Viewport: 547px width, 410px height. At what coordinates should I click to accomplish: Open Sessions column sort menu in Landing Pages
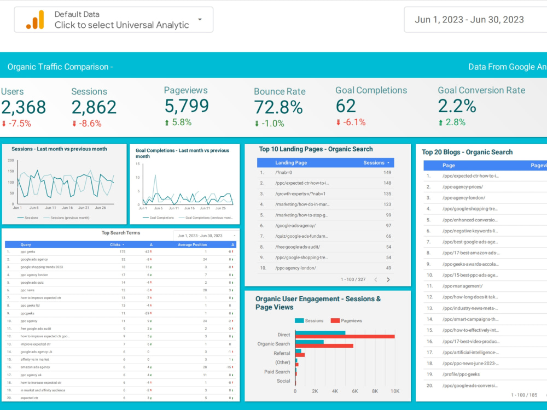tap(388, 162)
